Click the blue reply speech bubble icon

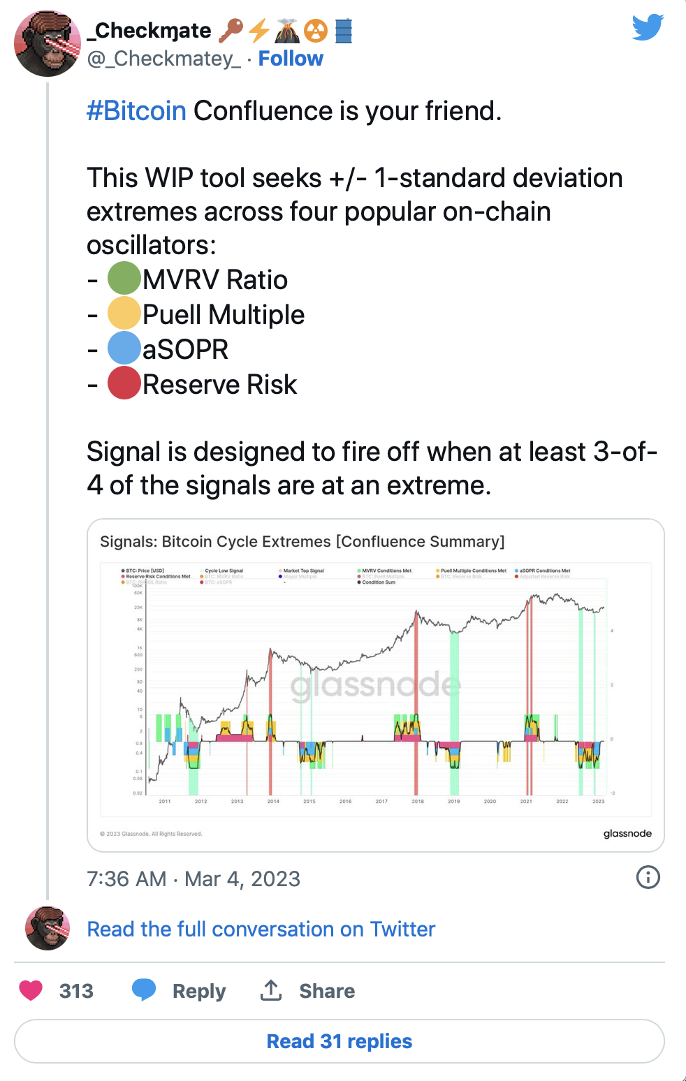[x=144, y=990]
